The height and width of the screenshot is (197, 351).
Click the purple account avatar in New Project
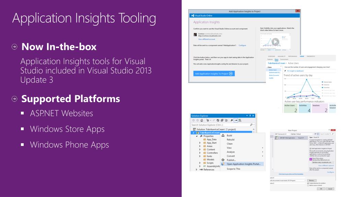[311, 159]
